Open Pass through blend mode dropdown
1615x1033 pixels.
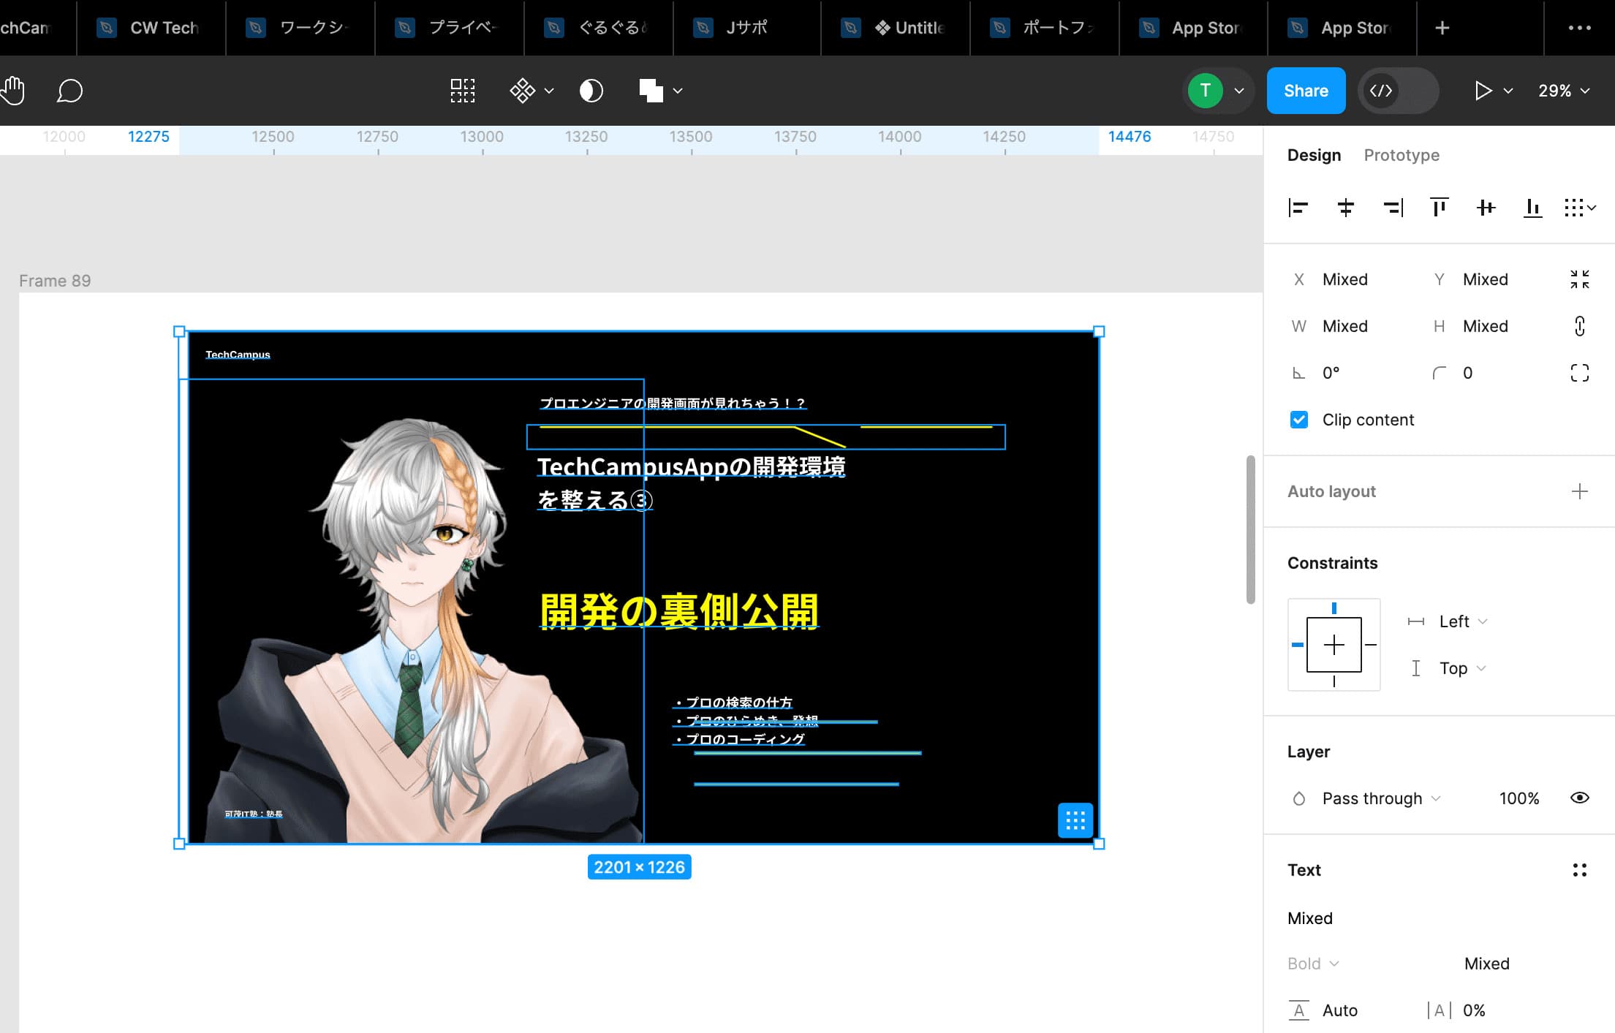pyautogui.click(x=1380, y=798)
